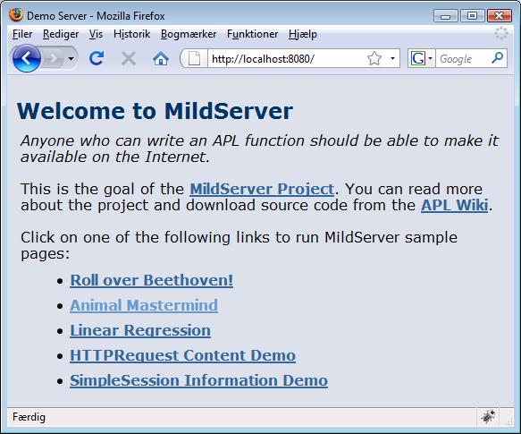Click the Firefox logo in title bar
The height and width of the screenshot is (434, 521).
coord(15,15)
